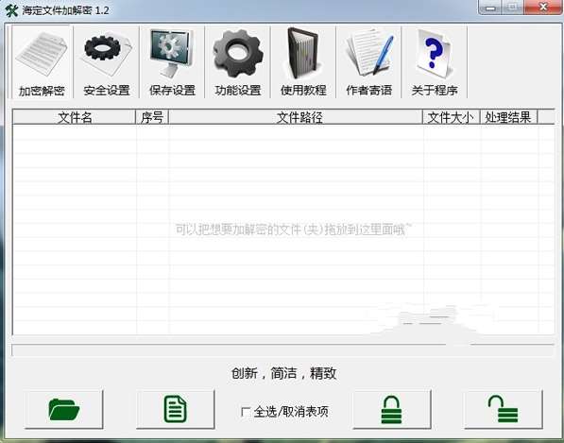Screen dimensions: 564x443
Task: Click the progress bar below the file list
Action: click(282, 349)
